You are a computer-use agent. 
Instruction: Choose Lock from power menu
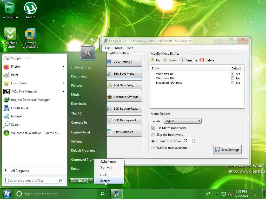pos(109,175)
